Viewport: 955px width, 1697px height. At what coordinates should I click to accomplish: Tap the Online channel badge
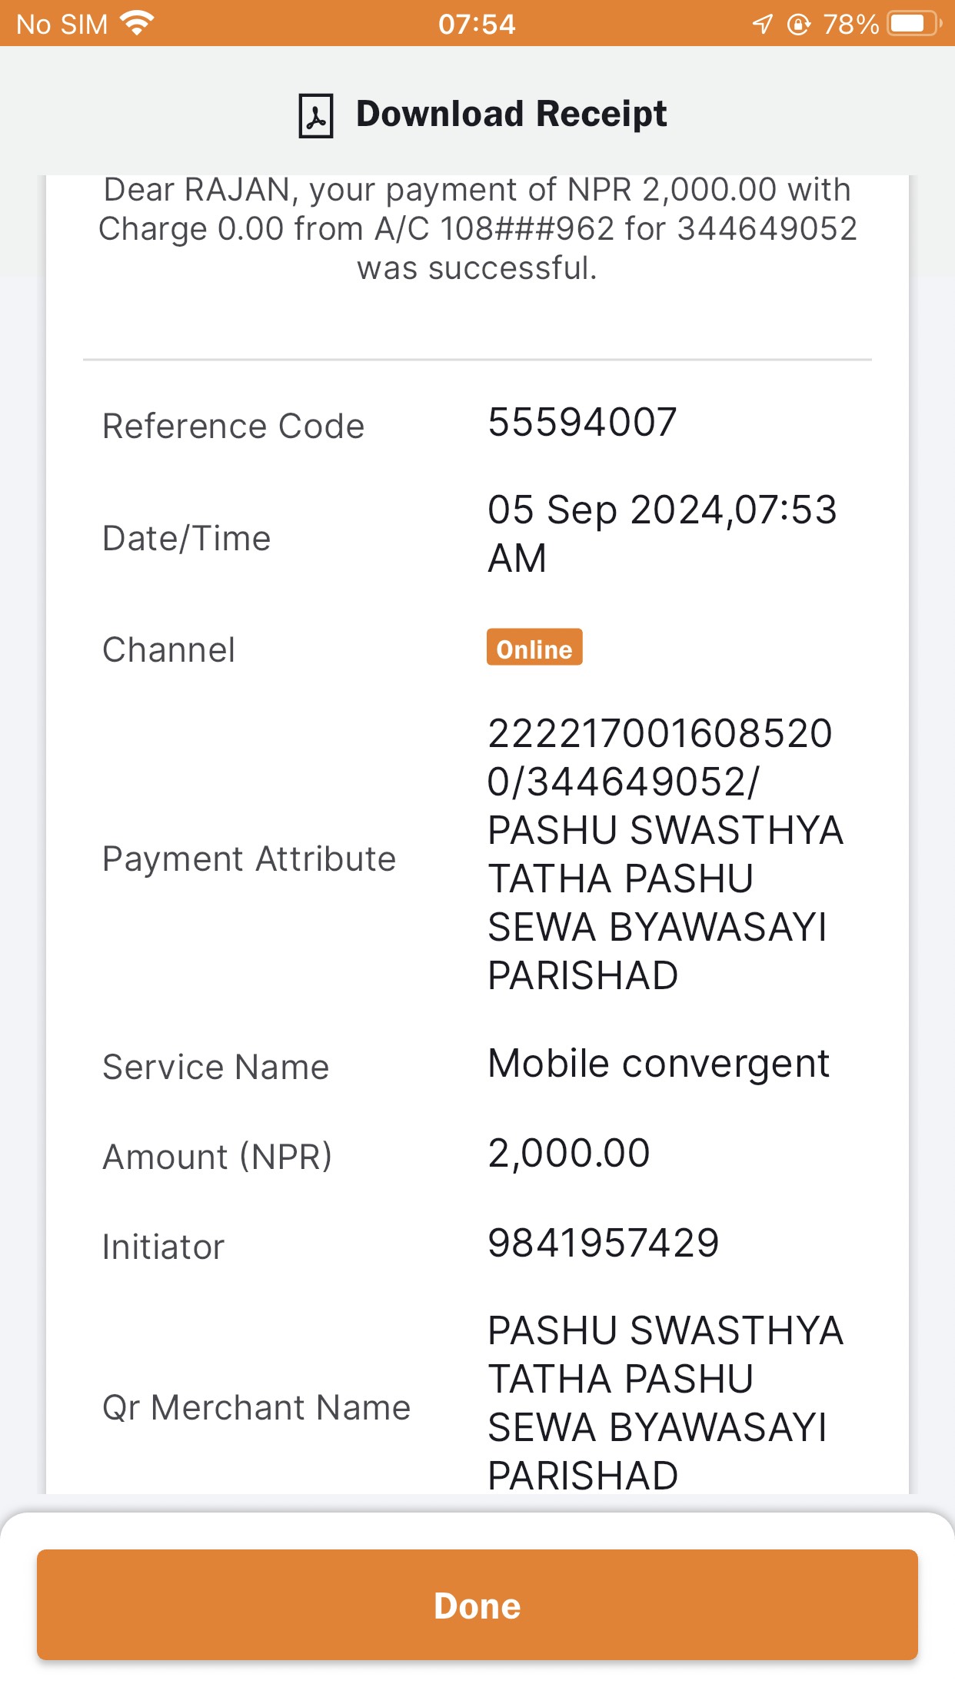[x=534, y=647]
